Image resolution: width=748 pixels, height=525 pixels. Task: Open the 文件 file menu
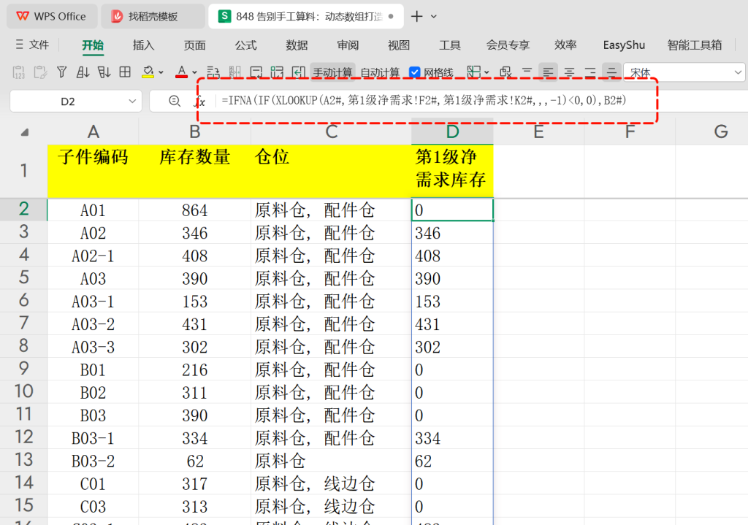pyautogui.click(x=32, y=45)
